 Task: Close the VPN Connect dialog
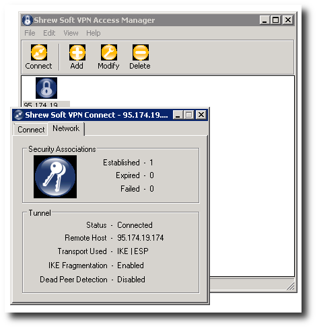point(201,115)
